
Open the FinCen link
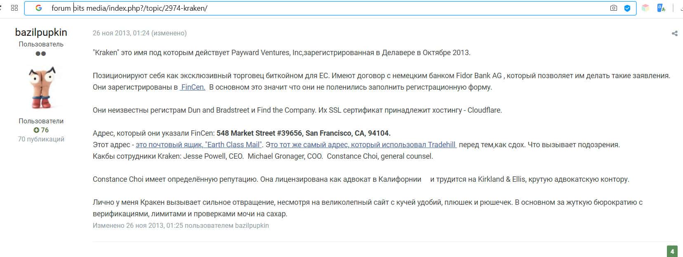pyautogui.click(x=193, y=87)
